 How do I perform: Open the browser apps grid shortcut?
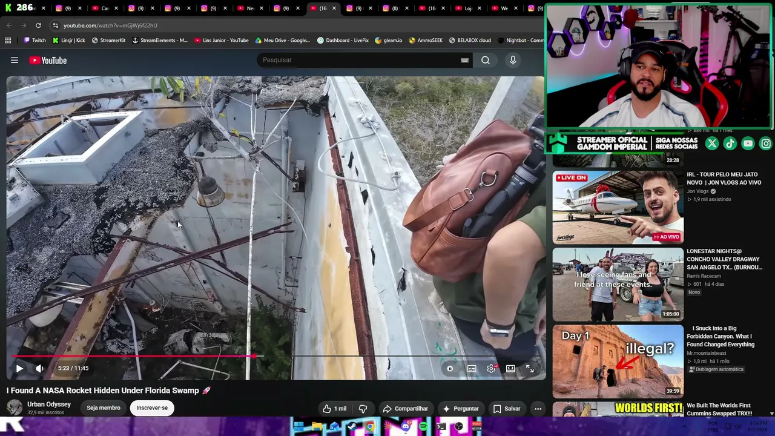(8, 41)
